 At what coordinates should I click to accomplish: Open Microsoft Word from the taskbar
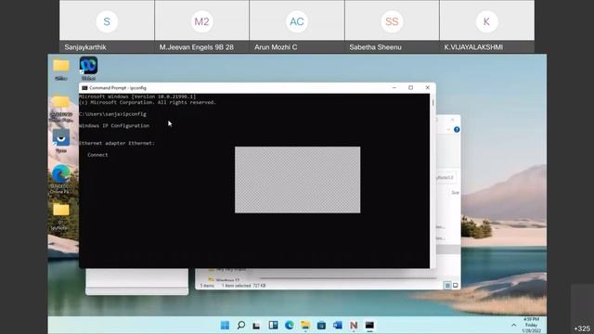338,326
